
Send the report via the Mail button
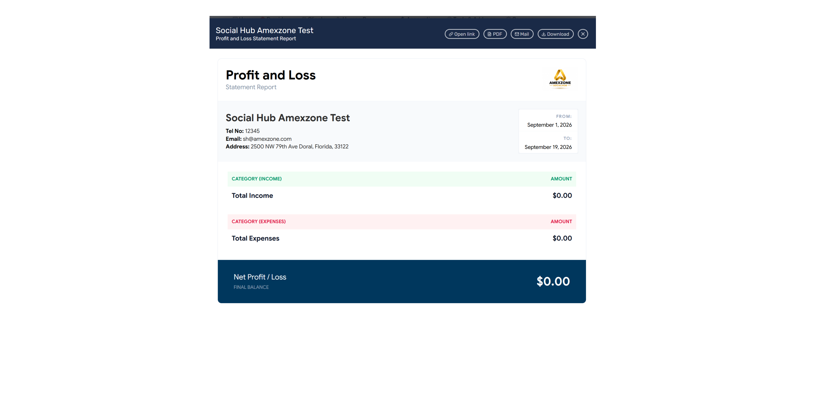tap(522, 34)
